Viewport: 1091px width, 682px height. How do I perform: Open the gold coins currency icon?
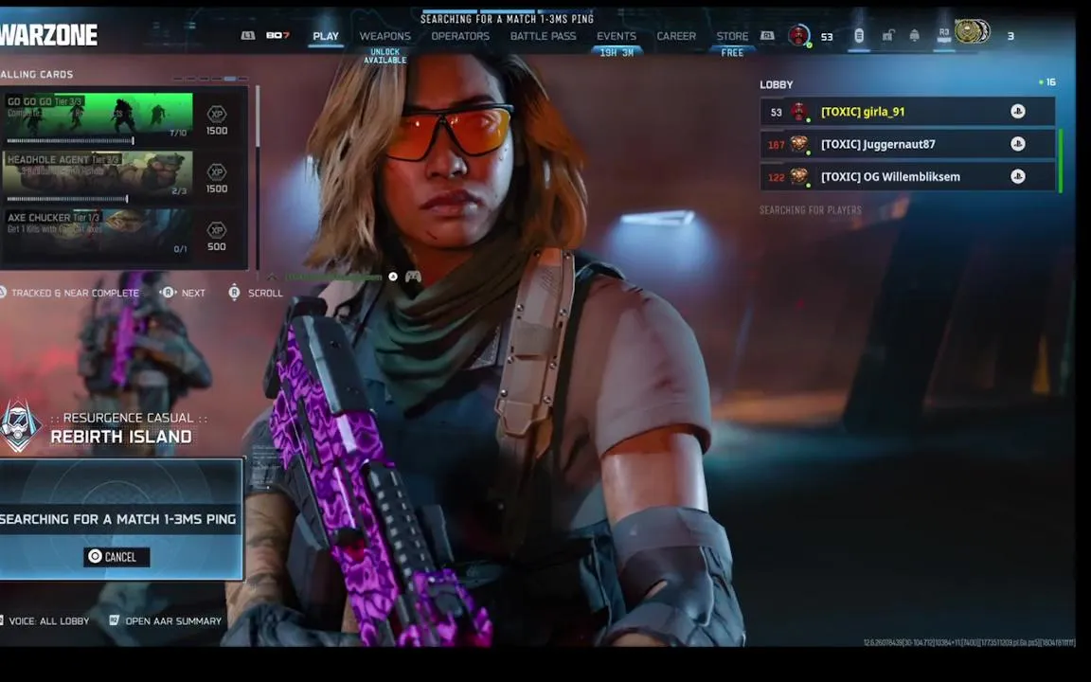972,32
